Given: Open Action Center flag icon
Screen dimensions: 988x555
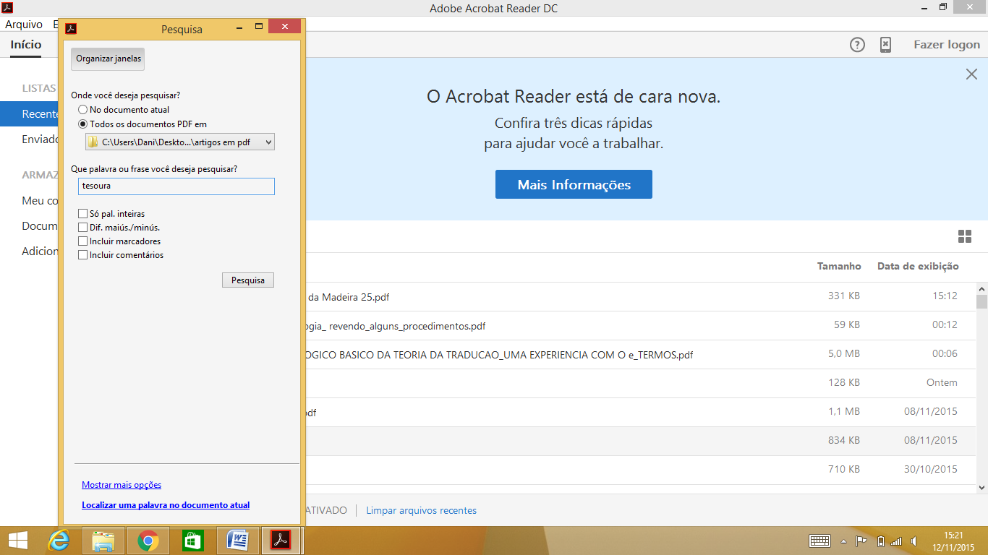Looking at the screenshot, I should pyautogui.click(x=861, y=541).
